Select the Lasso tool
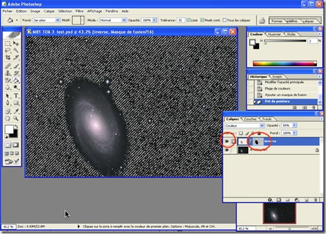Viewport: 326px width, 234px height. 8,50
